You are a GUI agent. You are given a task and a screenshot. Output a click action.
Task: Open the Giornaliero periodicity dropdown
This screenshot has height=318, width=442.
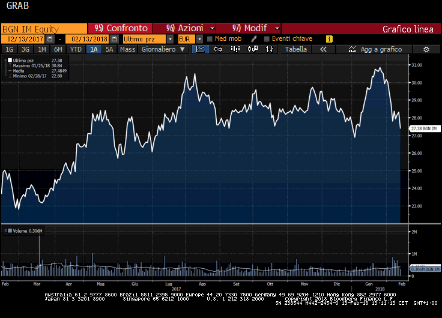tap(163, 49)
